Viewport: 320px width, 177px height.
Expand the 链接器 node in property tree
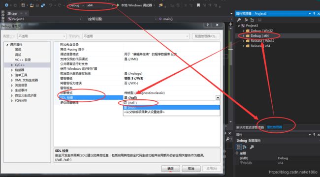(x=12, y=70)
